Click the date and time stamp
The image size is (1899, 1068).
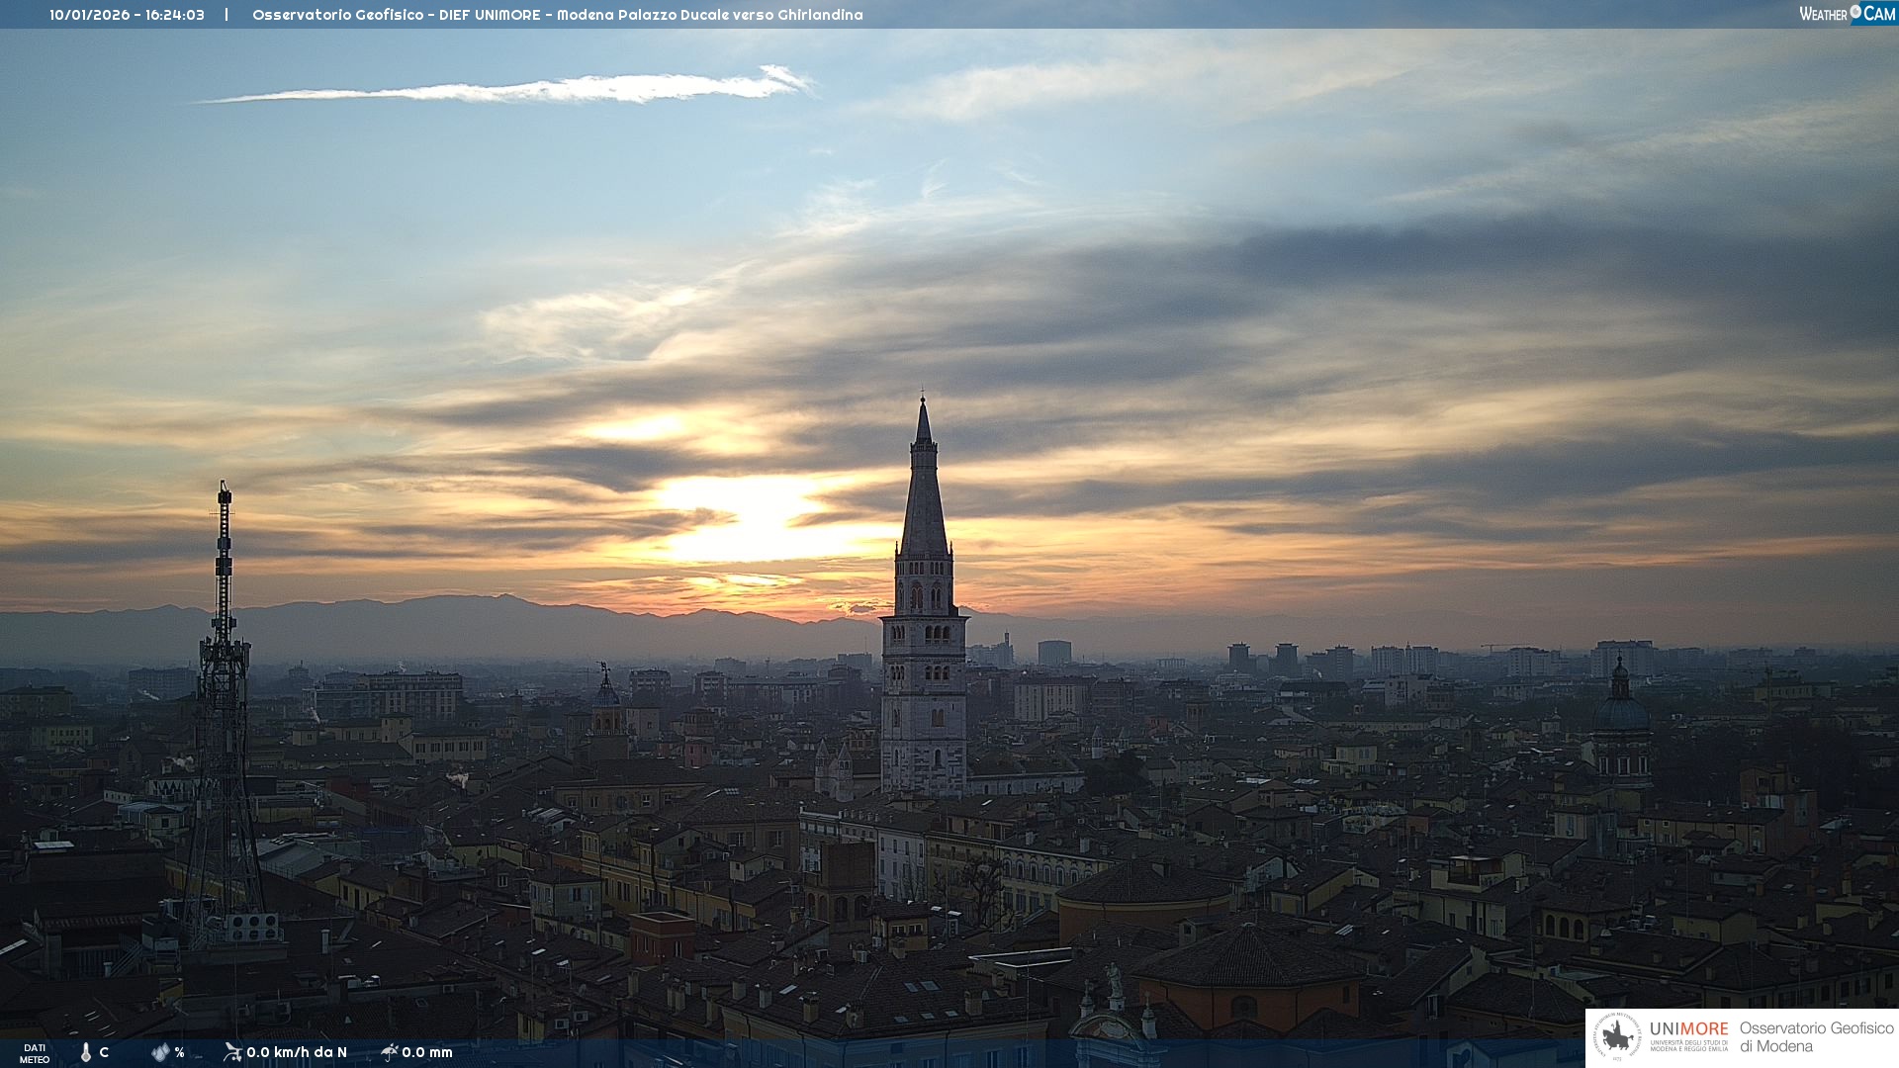click(x=127, y=15)
